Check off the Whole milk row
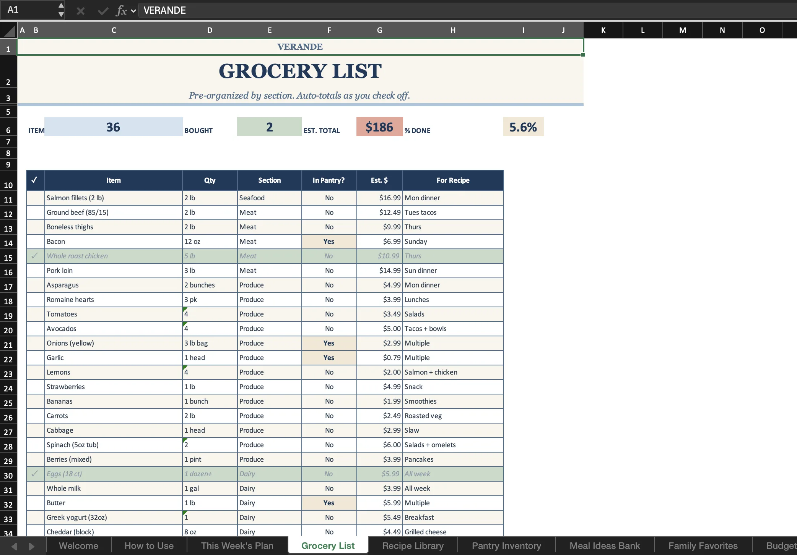The width and height of the screenshot is (797, 555). coord(35,488)
